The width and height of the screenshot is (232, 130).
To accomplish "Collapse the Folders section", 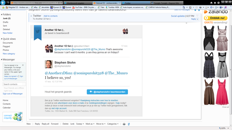I will click(x=1, y=14).
